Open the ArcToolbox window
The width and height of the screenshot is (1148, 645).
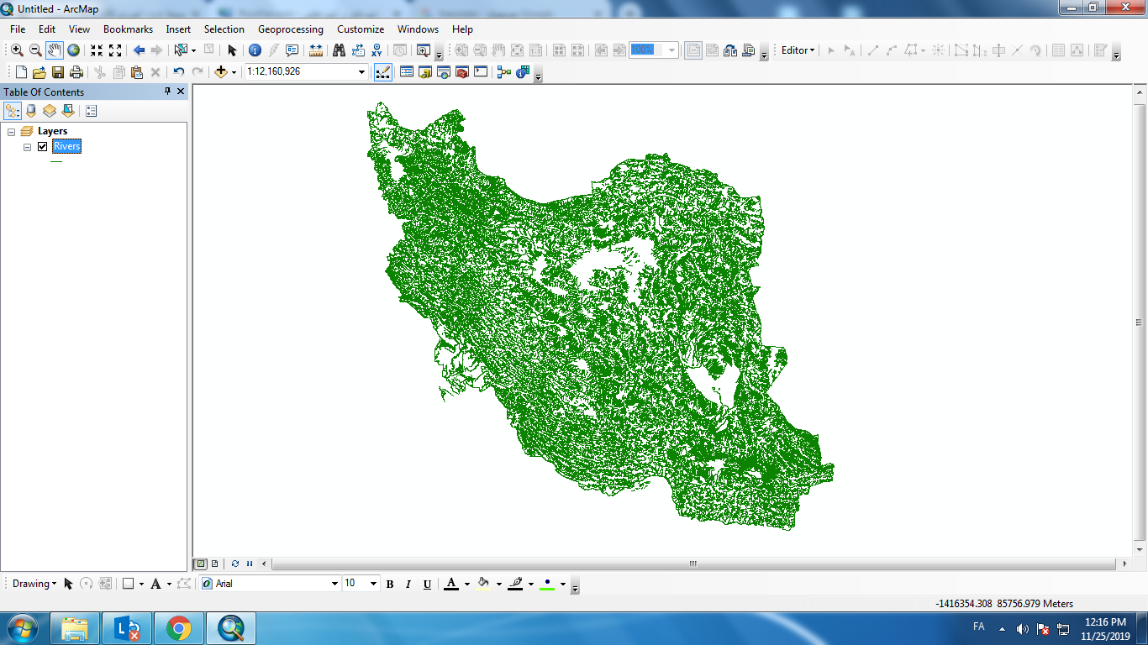[x=461, y=72]
